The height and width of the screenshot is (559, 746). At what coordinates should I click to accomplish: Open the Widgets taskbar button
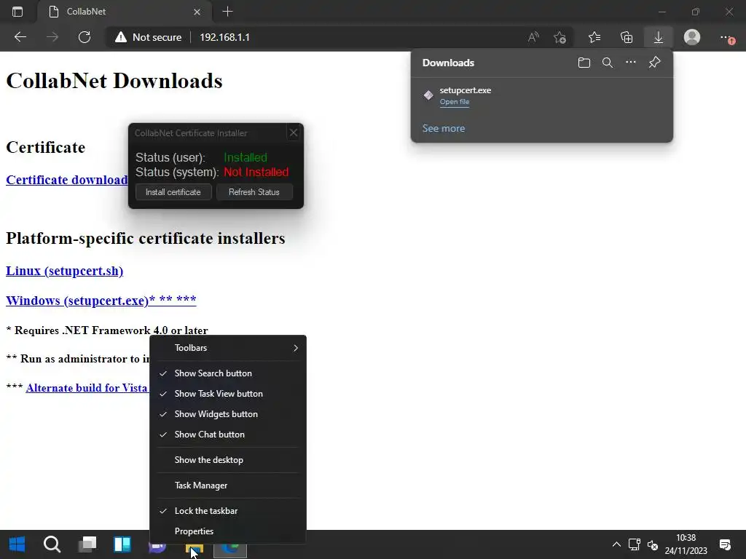tap(122, 544)
